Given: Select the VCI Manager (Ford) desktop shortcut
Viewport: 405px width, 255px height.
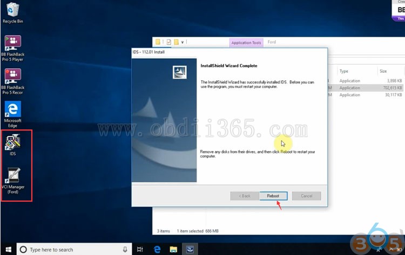Looking at the screenshot, I should [13, 181].
